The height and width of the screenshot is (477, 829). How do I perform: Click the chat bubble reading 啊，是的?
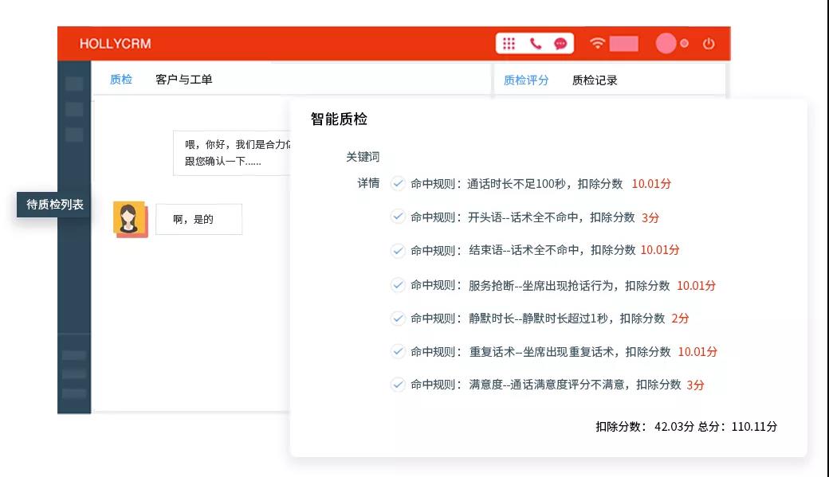[x=198, y=219]
